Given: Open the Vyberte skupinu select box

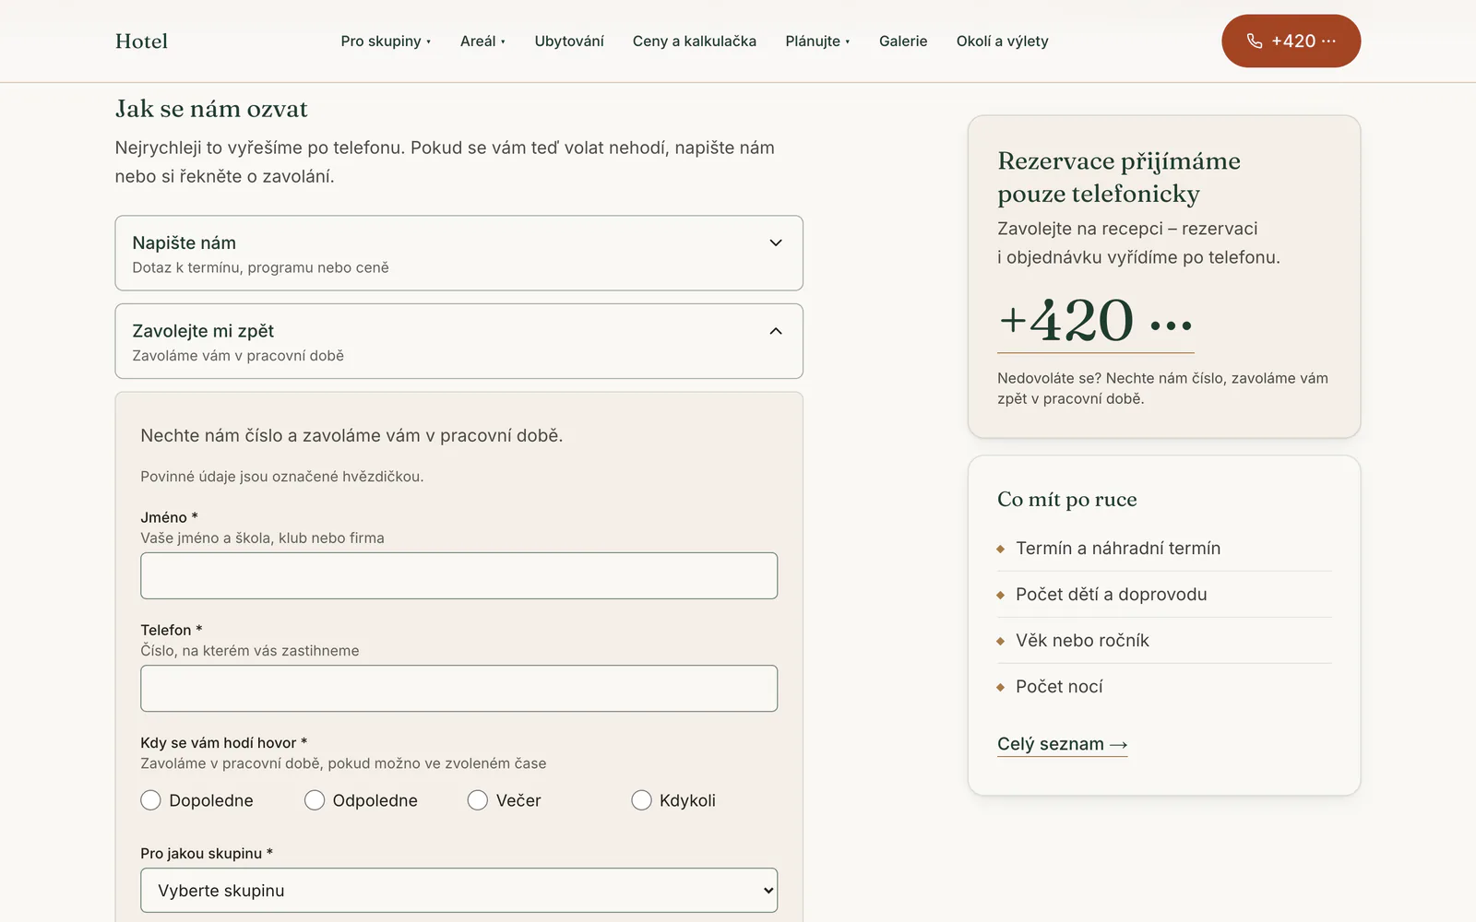Looking at the screenshot, I should point(458,891).
